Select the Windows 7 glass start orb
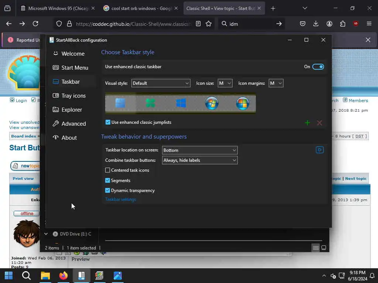The height and width of the screenshot is (283, 378). pos(212,103)
